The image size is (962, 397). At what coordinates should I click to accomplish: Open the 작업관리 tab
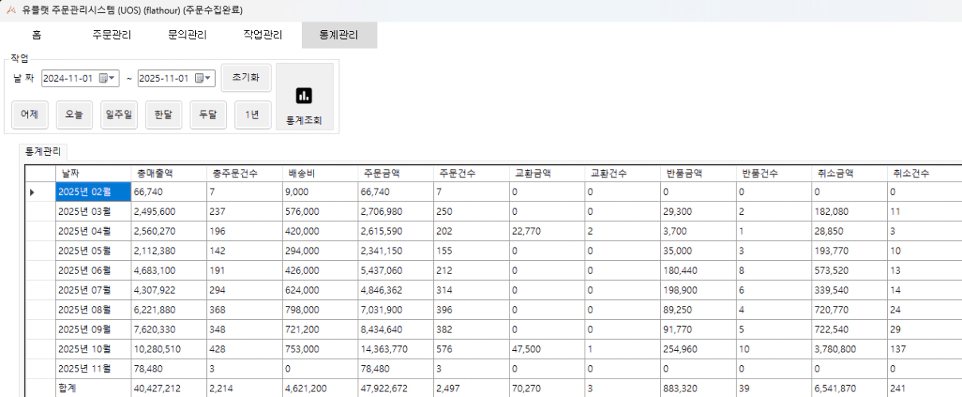[x=263, y=35]
